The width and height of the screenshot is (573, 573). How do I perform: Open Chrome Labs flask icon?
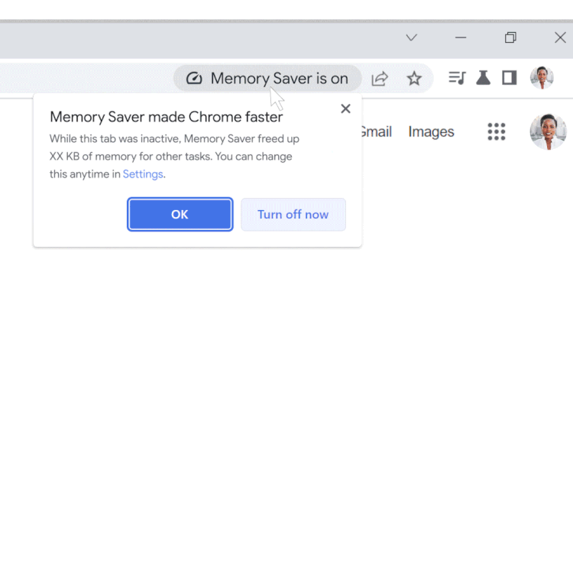click(x=483, y=78)
